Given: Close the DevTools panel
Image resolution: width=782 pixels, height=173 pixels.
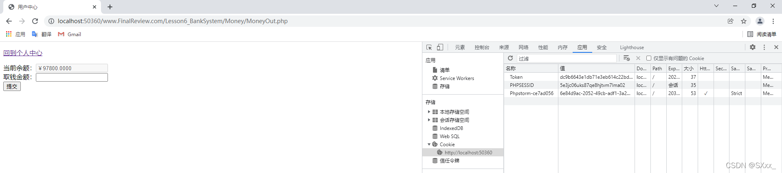Looking at the screenshot, I should 776,47.
